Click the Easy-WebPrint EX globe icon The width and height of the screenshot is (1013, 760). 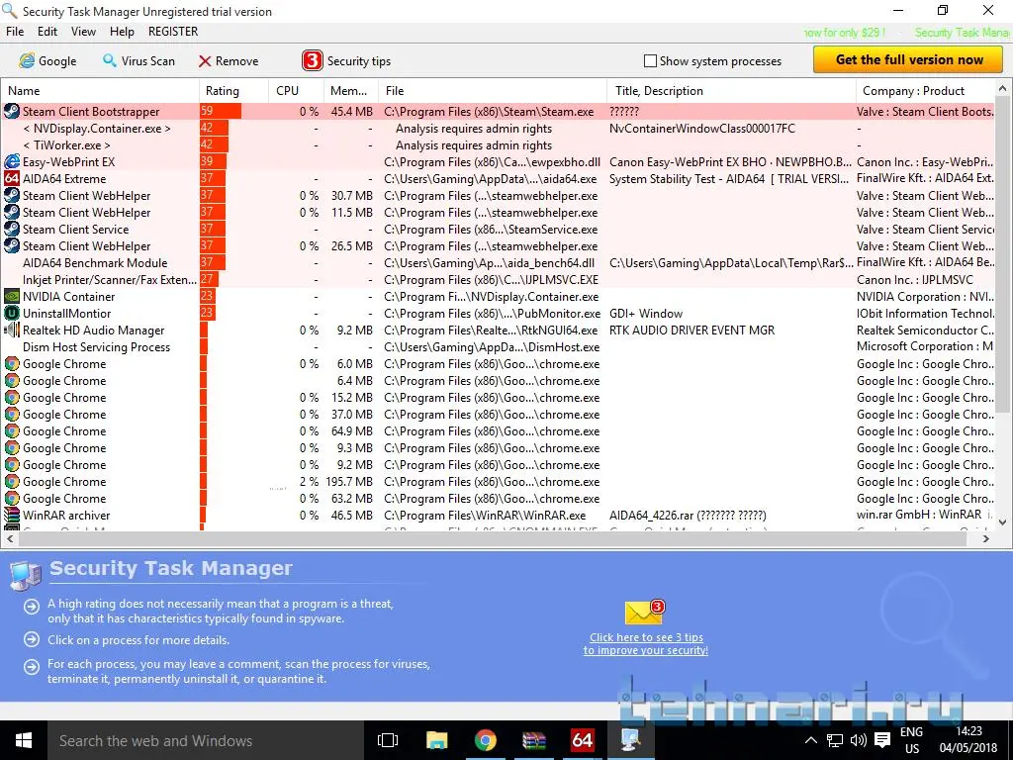[x=12, y=161]
